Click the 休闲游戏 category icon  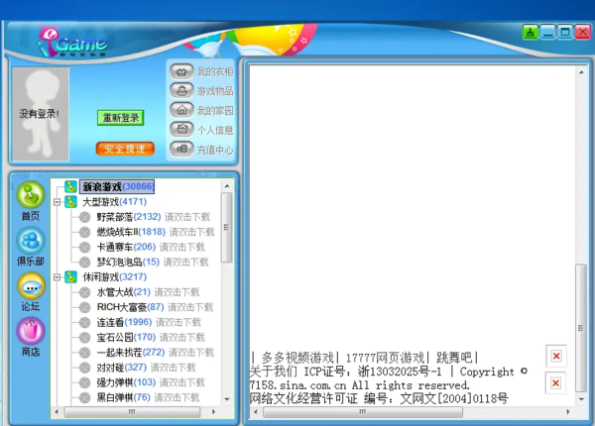click(x=70, y=277)
